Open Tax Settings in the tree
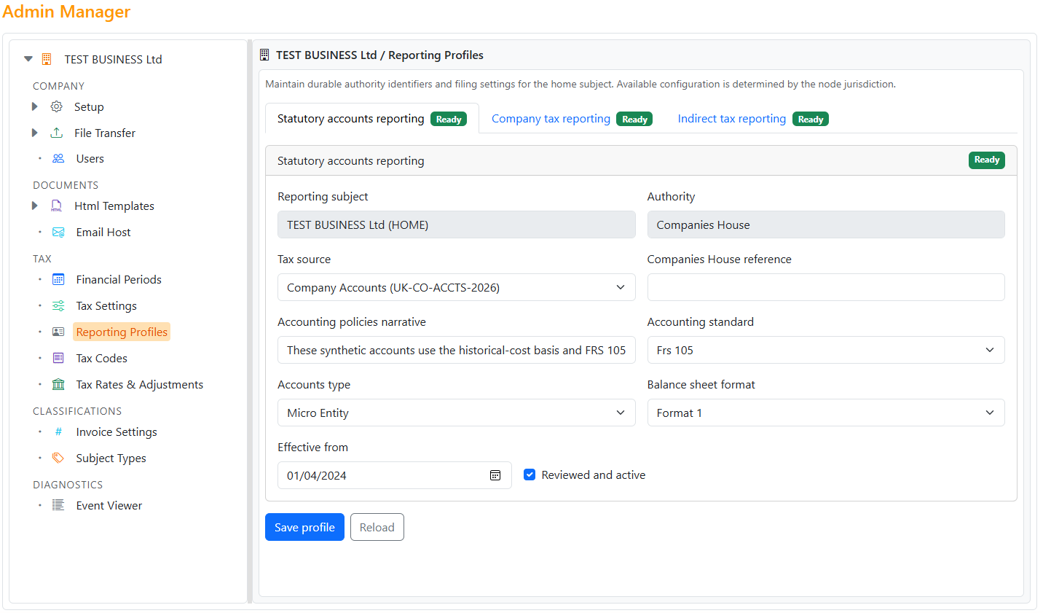Viewport: 1043px width, 613px height. coord(106,305)
